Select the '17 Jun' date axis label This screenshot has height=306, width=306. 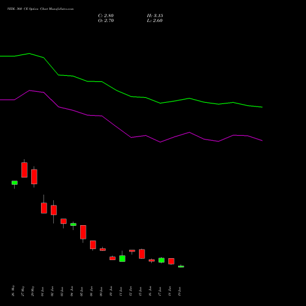pos(160,291)
